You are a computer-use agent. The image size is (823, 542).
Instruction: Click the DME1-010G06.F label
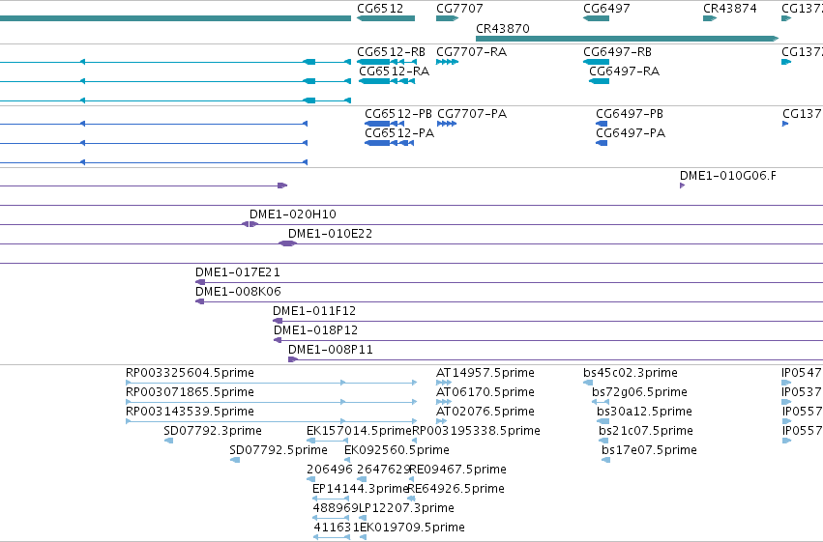(728, 176)
